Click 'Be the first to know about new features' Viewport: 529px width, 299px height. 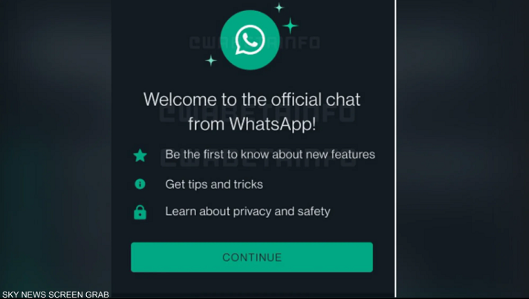pyautogui.click(x=270, y=155)
